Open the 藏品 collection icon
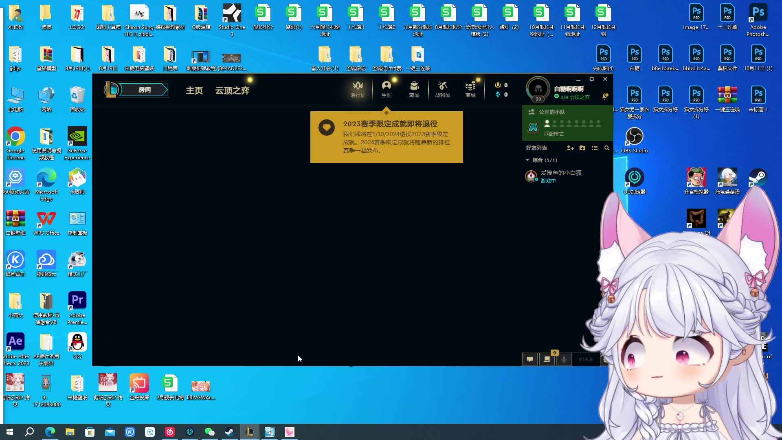The width and height of the screenshot is (782, 440). tap(414, 89)
